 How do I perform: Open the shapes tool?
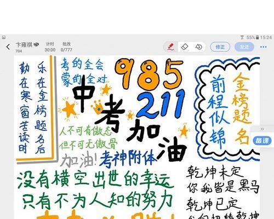point(198,47)
